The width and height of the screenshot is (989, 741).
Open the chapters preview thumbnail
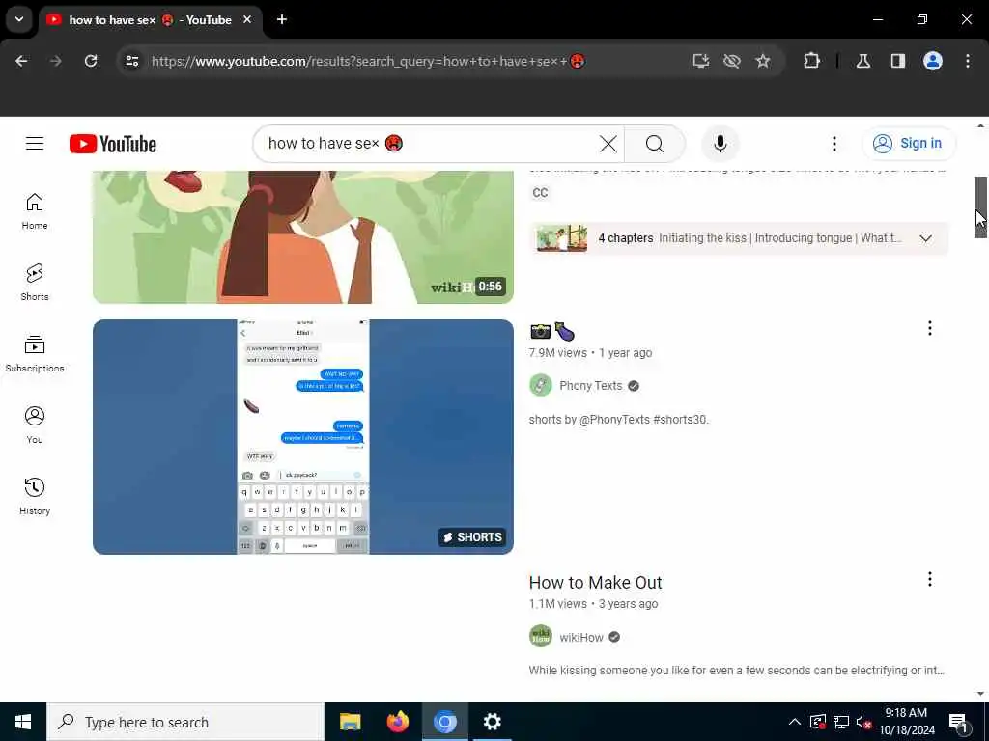(x=561, y=239)
